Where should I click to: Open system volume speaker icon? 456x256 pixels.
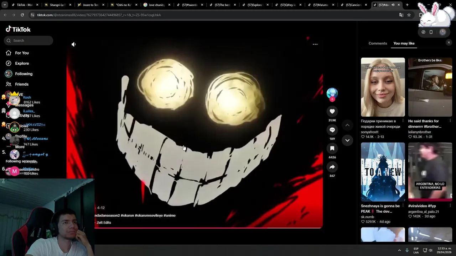coord(430,250)
